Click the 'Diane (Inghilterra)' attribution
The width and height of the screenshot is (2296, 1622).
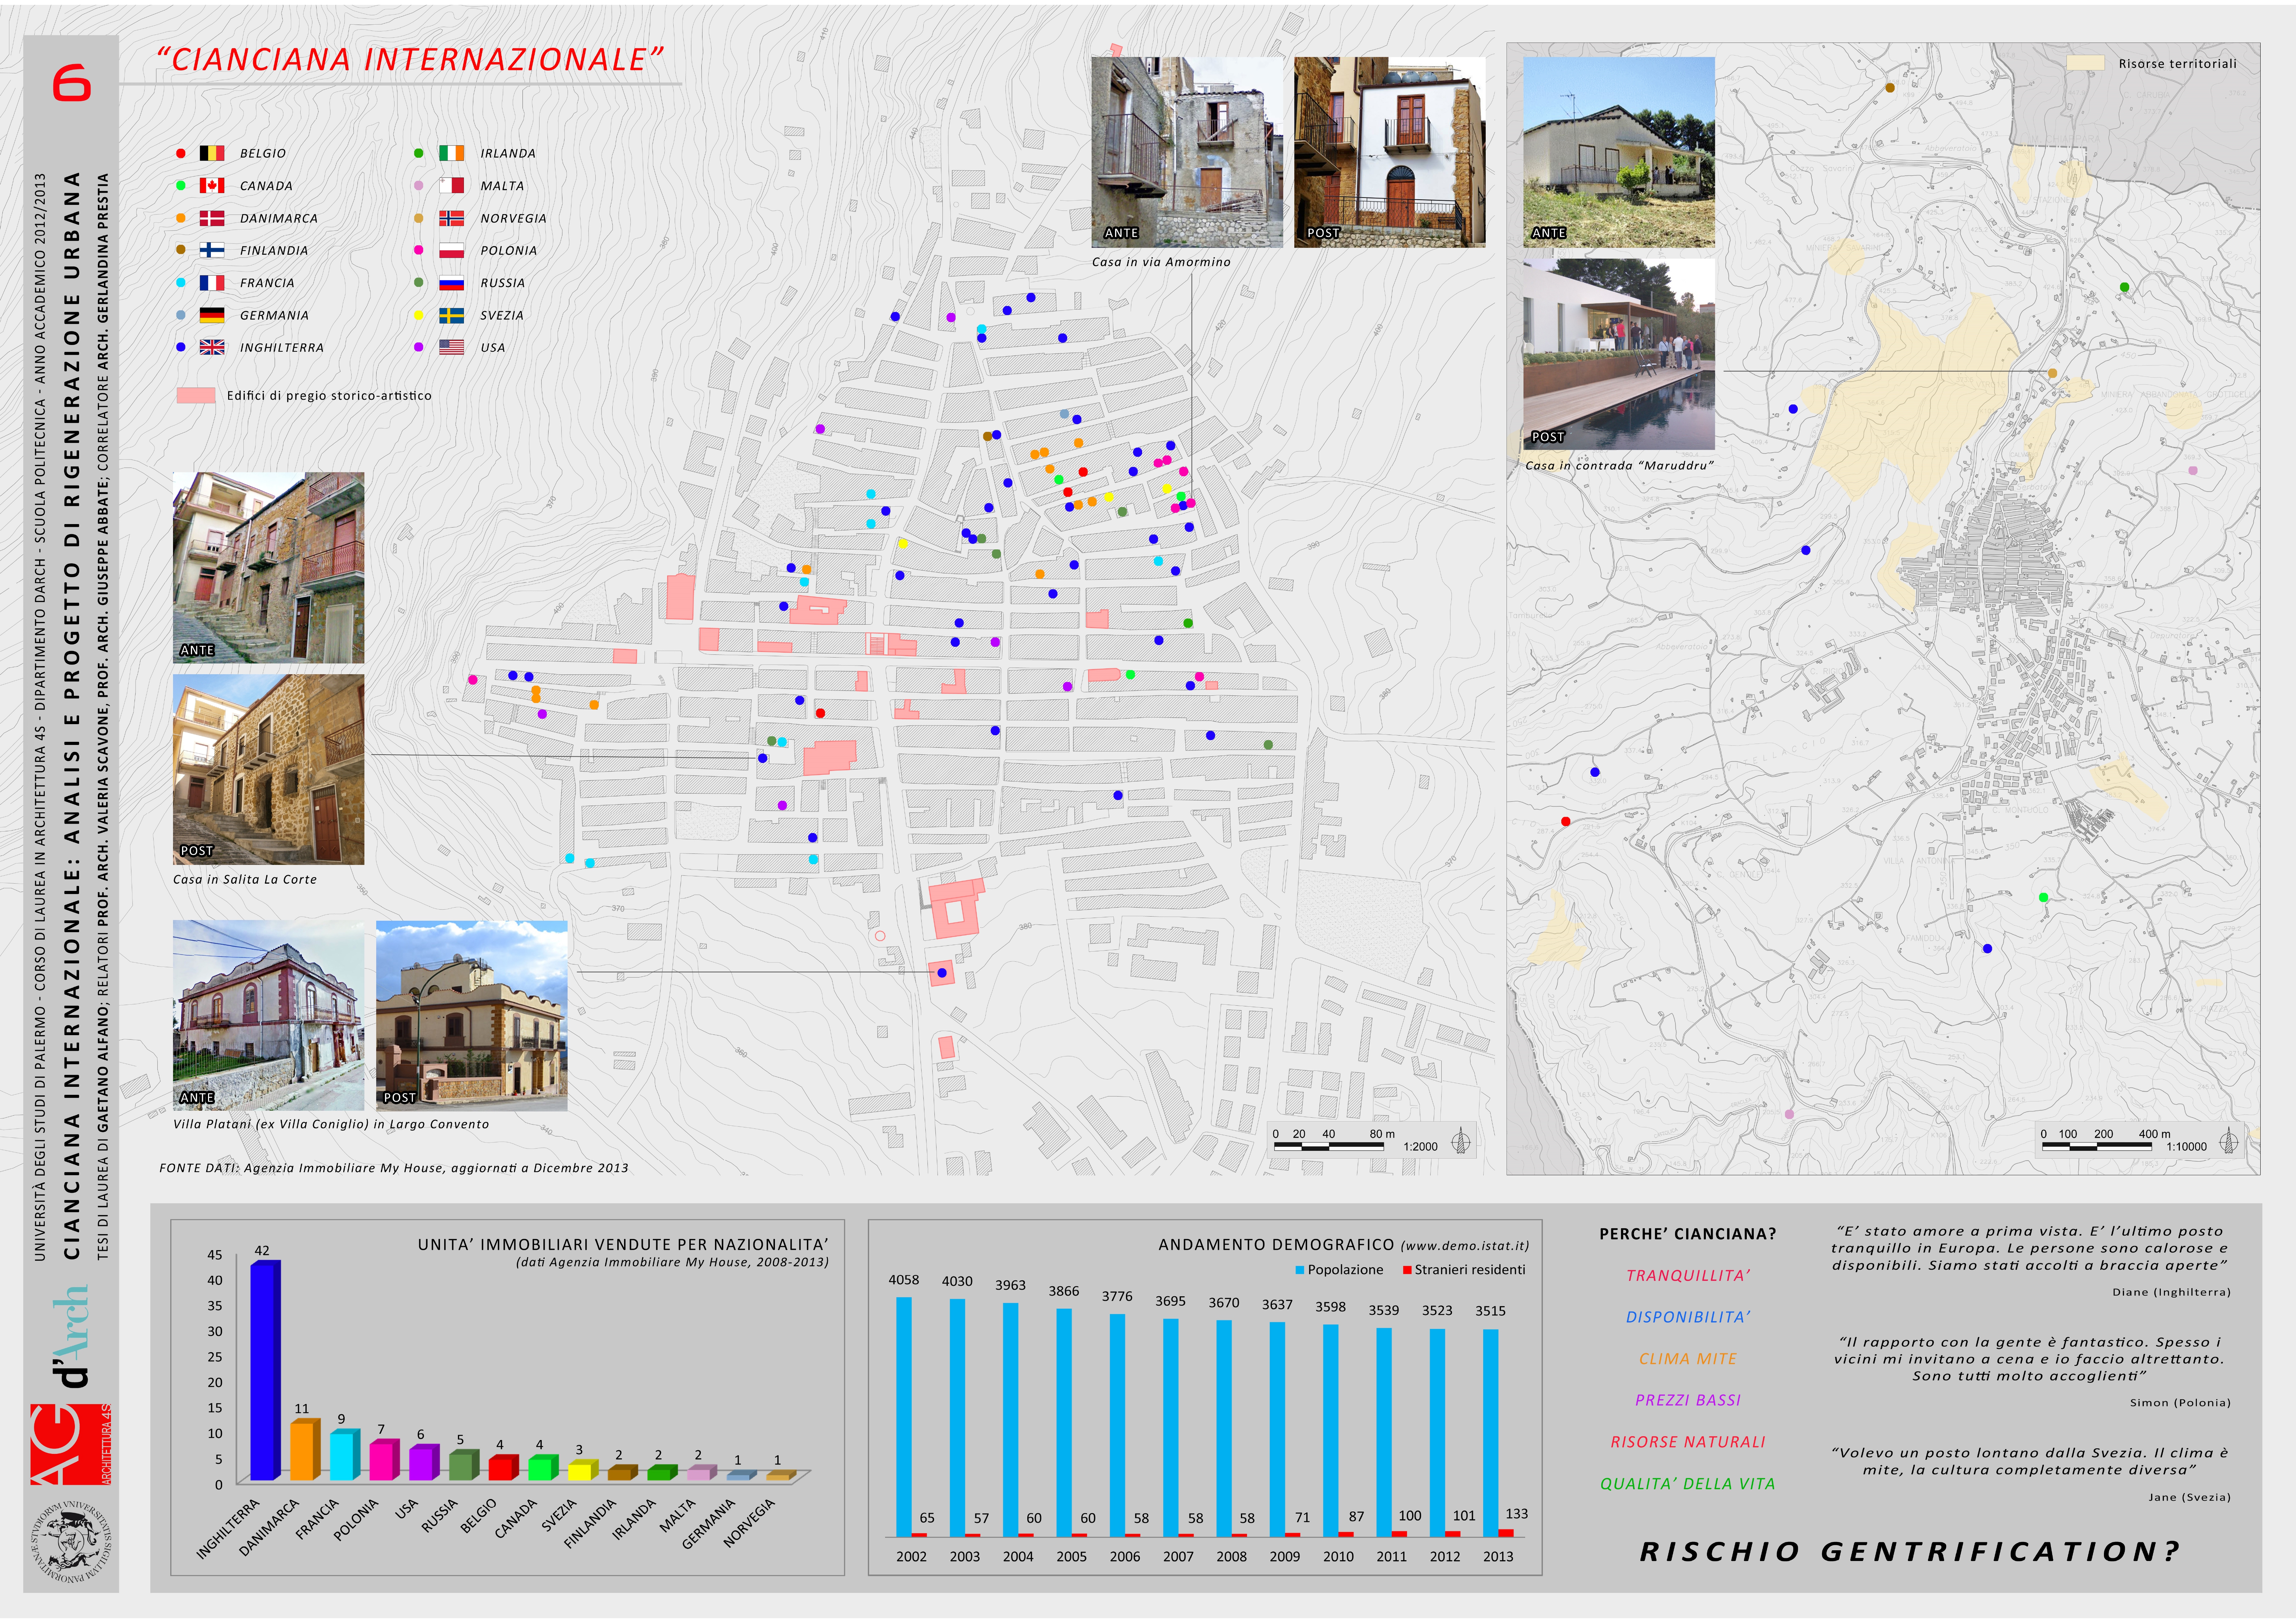[x=2171, y=1292]
